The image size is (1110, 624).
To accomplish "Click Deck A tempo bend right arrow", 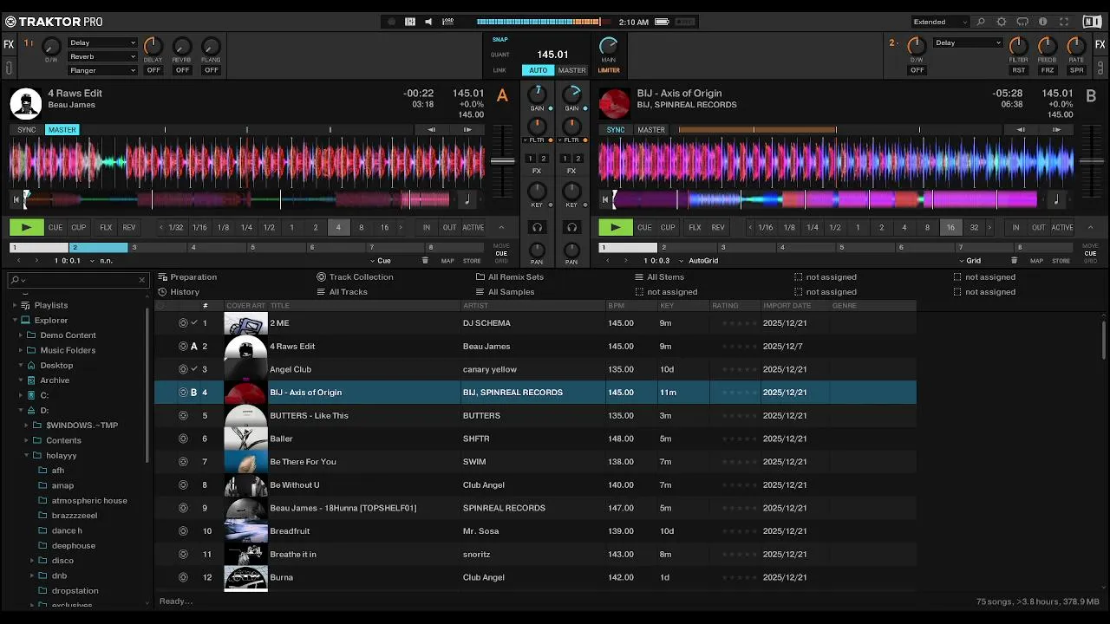I will (467, 130).
